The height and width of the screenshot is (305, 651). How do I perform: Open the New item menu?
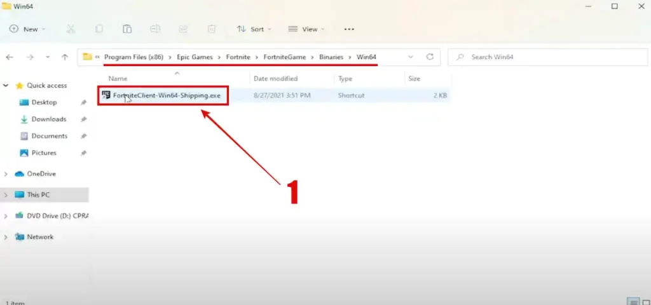click(x=27, y=29)
